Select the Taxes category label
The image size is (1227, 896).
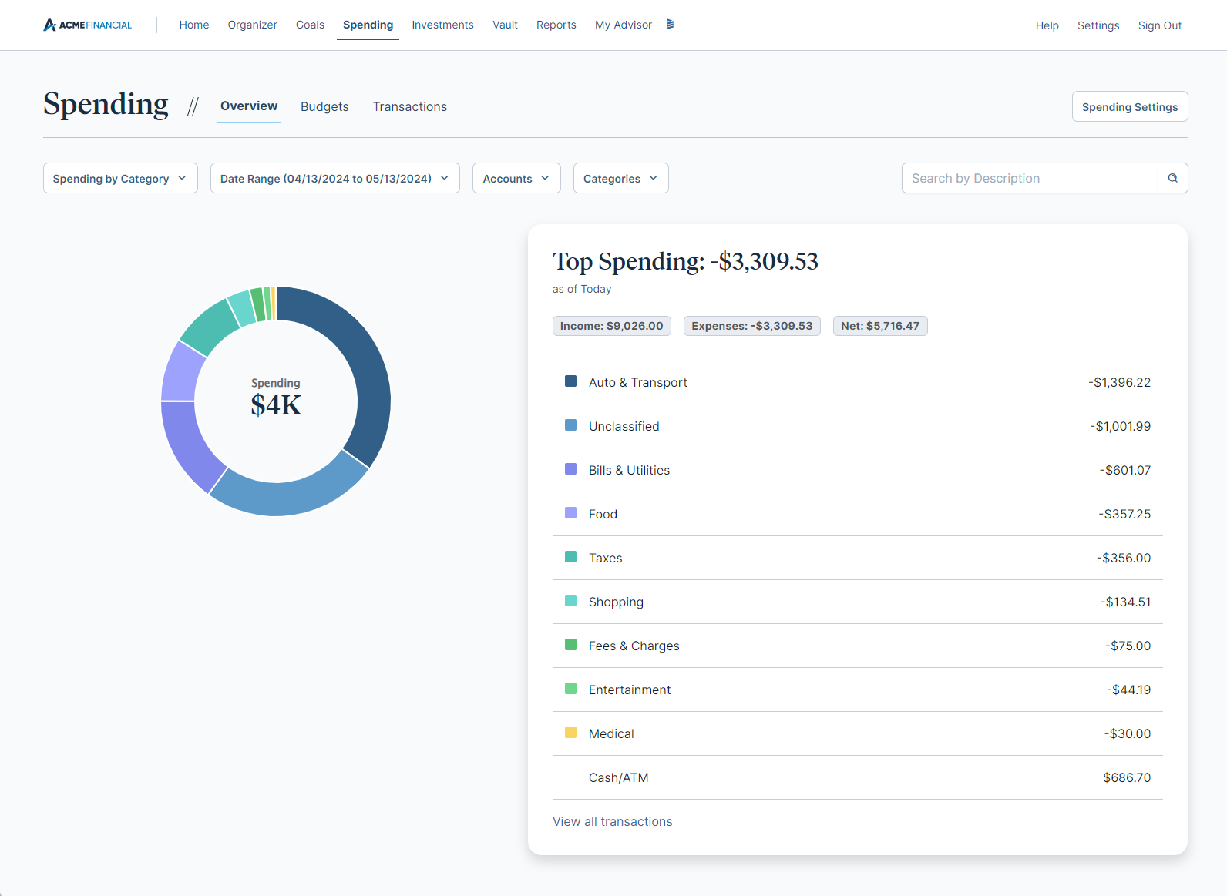(605, 558)
